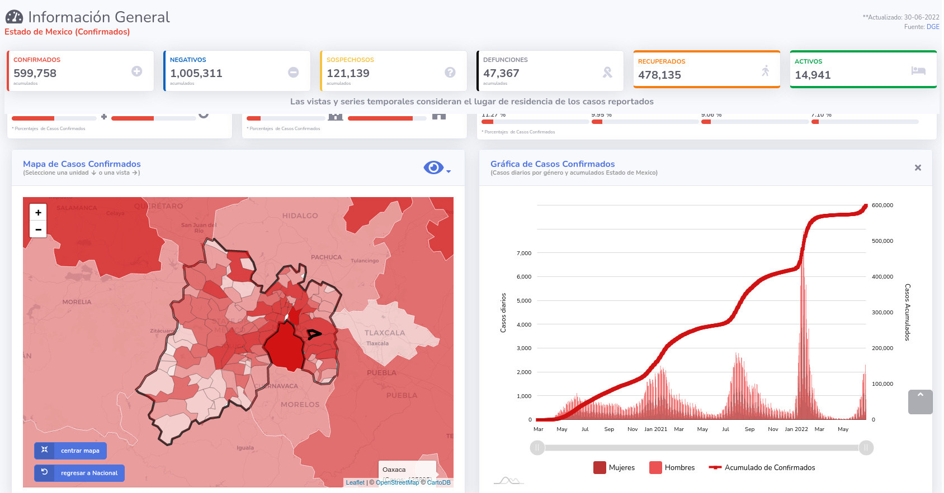Select the Recuperados card
The width and height of the screenshot is (944, 493).
point(707,69)
